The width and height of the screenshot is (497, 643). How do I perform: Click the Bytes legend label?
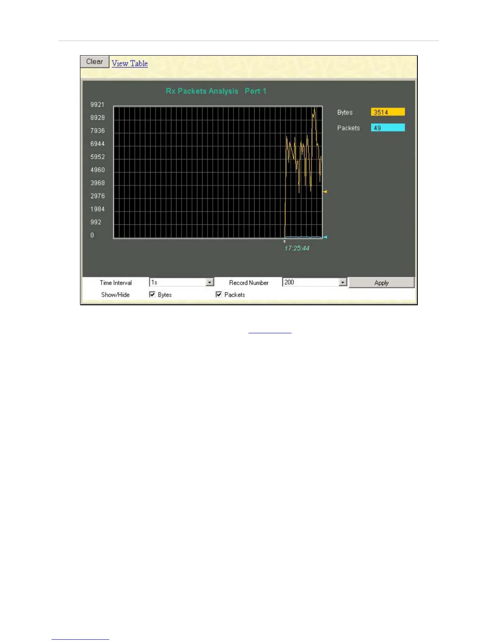coord(345,112)
